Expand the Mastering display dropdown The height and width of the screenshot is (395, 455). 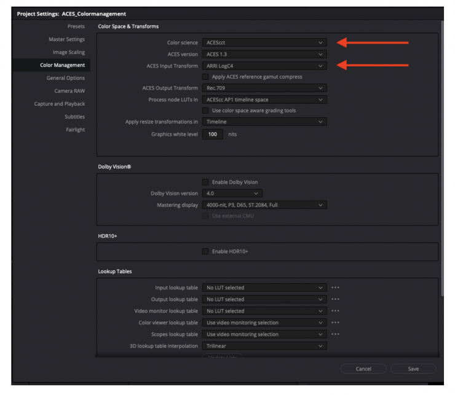pos(264,205)
